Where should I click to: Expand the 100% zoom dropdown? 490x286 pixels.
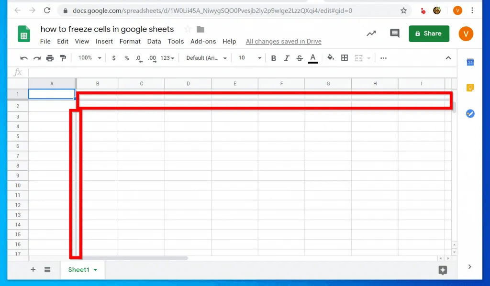[90, 58]
